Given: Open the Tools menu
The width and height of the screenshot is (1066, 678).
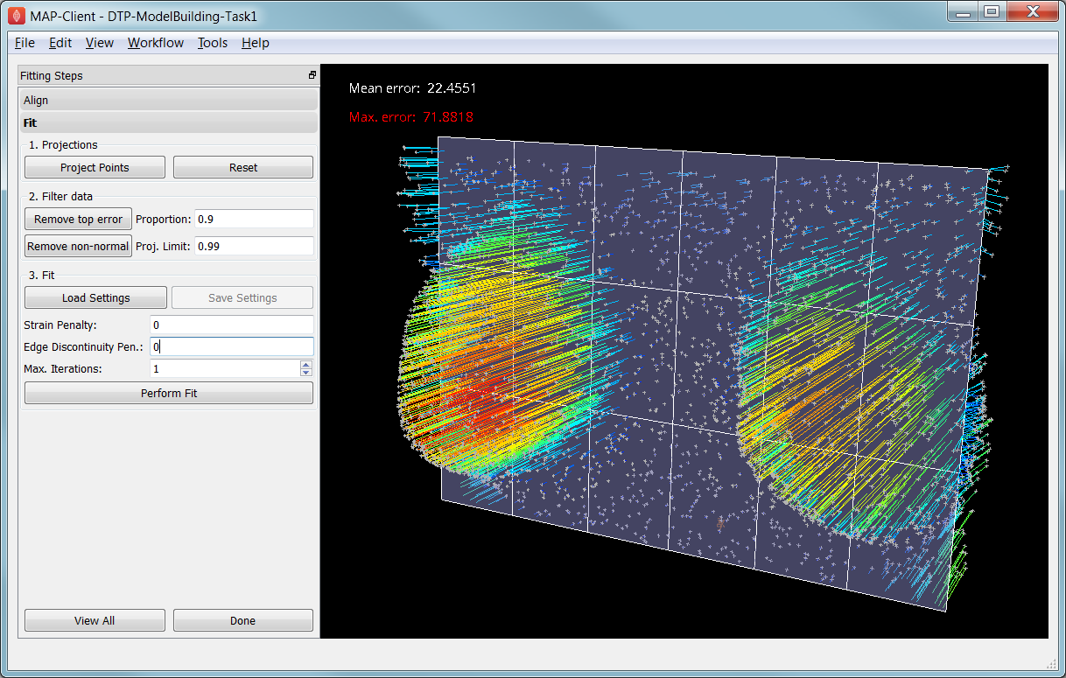Looking at the screenshot, I should 213,43.
